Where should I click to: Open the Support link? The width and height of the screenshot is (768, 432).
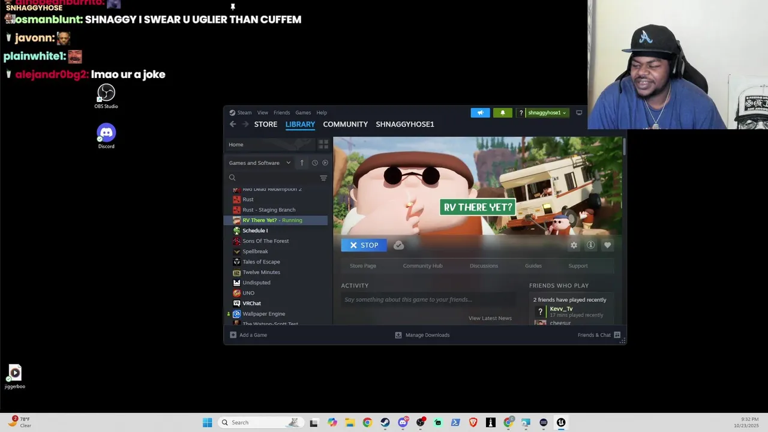click(x=578, y=266)
